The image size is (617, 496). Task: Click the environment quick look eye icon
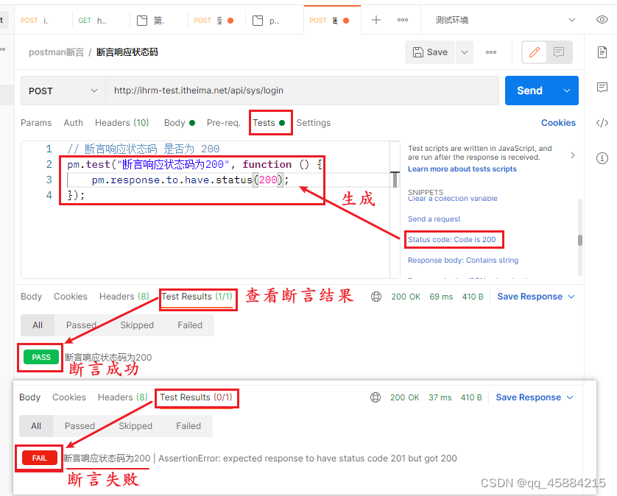(602, 20)
